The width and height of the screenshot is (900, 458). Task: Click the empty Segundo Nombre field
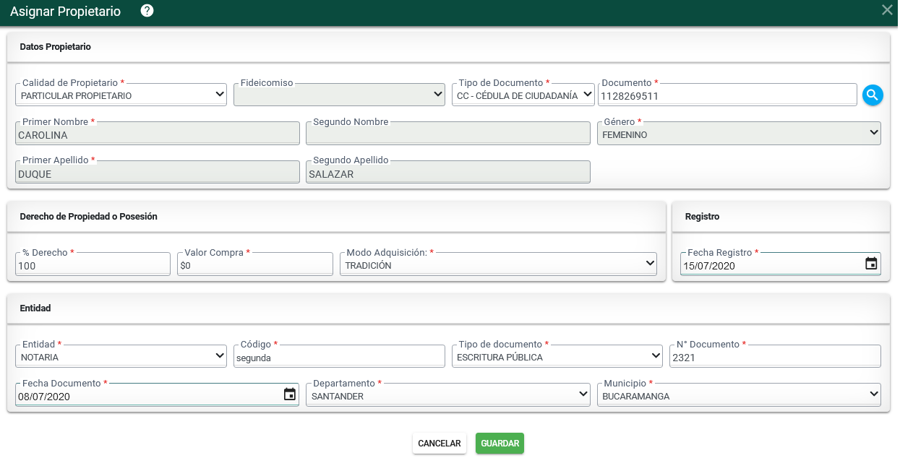[x=448, y=134]
